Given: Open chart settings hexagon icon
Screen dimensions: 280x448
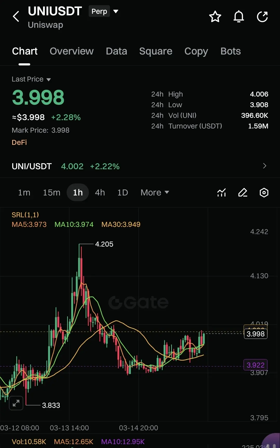Looking at the screenshot, I should 264,193.
